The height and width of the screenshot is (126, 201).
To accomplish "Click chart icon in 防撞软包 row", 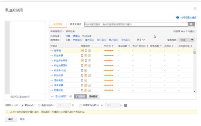I will point(89,90).
